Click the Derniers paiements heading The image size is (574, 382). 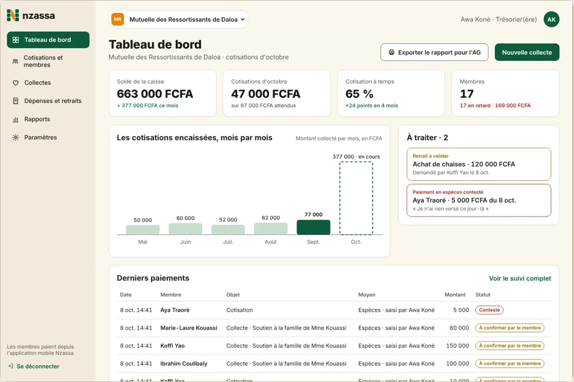click(153, 278)
